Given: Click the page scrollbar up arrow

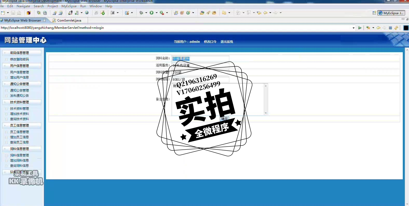Looking at the screenshot, I should pos(407,50).
